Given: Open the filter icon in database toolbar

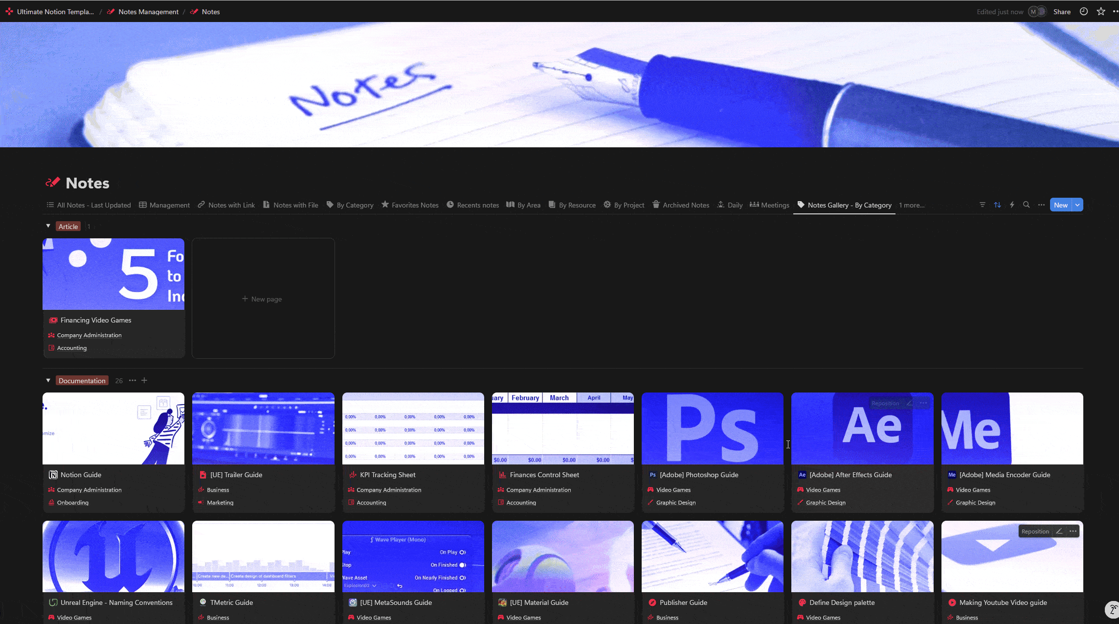Looking at the screenshot, I should pyautogui.click(x=983, y=205).
